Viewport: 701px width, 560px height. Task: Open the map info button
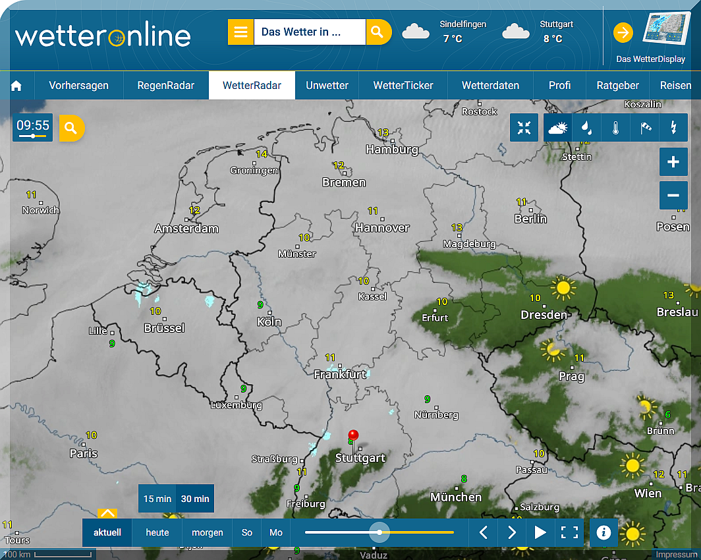pyautogui.click(x=603, y=532)
